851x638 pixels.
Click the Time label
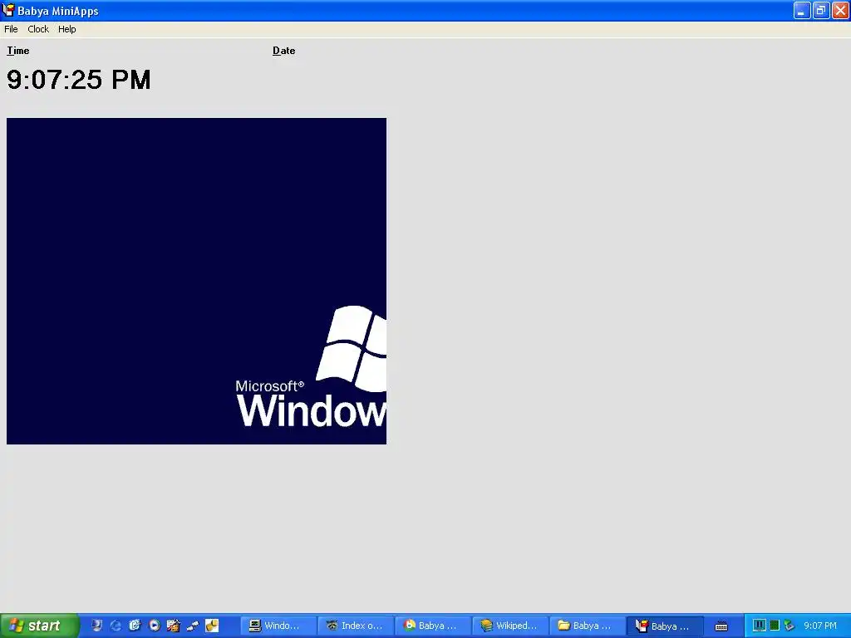click(18, 51)
